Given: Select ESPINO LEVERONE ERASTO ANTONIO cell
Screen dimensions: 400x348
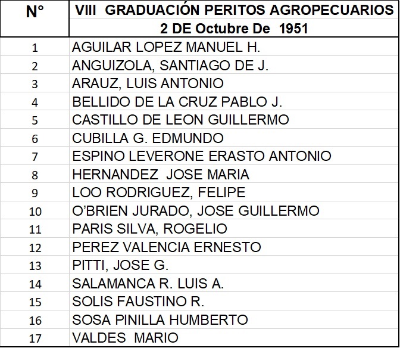Looking at the screenshot, I should [x=234, y=156].
